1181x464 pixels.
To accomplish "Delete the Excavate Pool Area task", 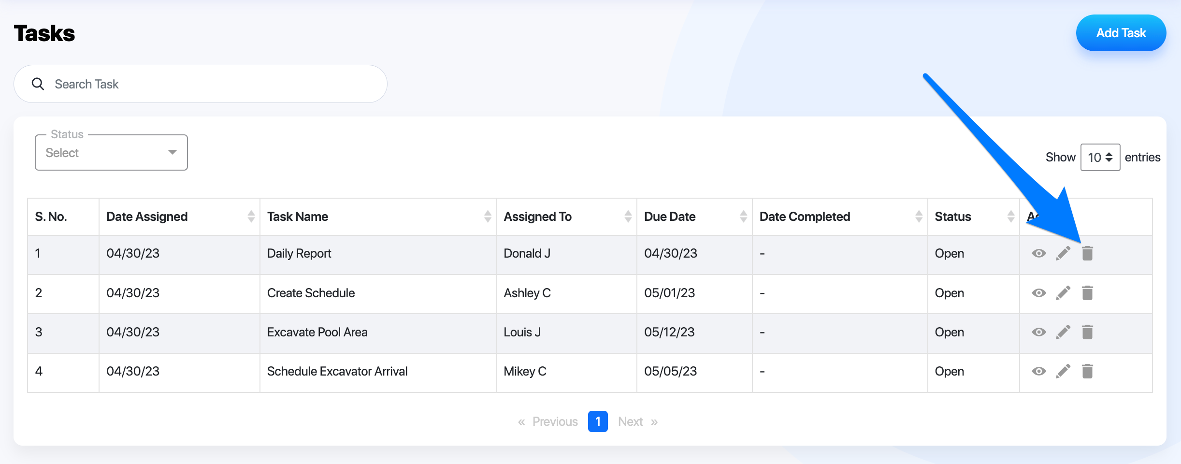I will pyautogui.click(x=1087, y=332).
